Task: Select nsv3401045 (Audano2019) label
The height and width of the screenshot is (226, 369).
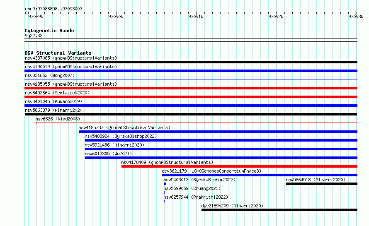Action: 53,101
